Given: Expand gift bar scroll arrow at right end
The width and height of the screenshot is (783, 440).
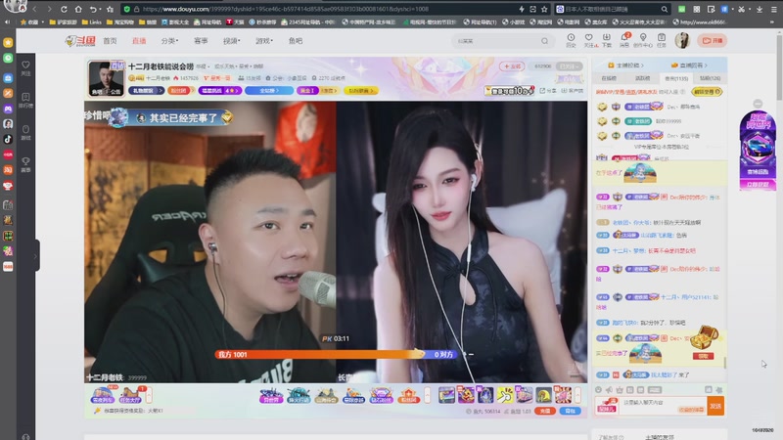Looking at the screenshot, I should (577, 395).
